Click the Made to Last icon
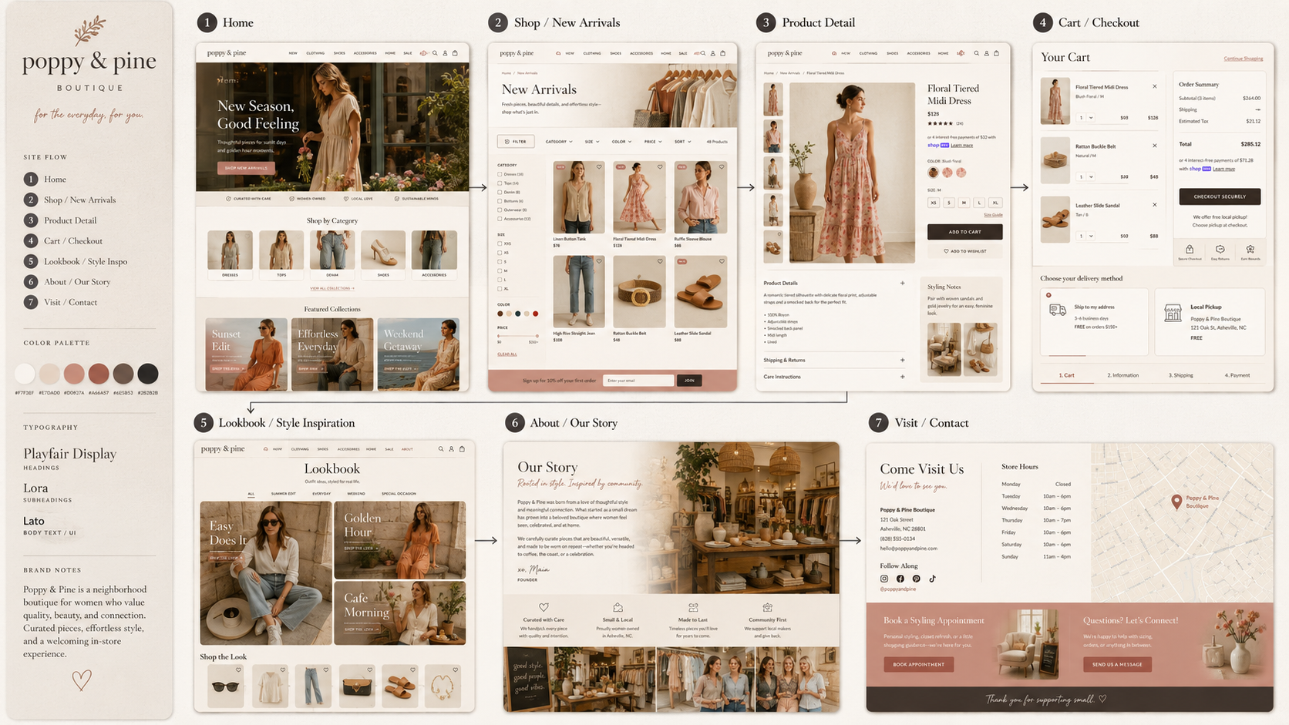This screenshot has height=725, width=1289. pyautogui.click(x=692, y=607)
